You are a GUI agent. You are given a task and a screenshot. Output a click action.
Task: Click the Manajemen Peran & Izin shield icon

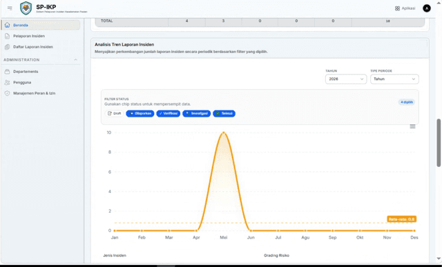pos(8,93)
